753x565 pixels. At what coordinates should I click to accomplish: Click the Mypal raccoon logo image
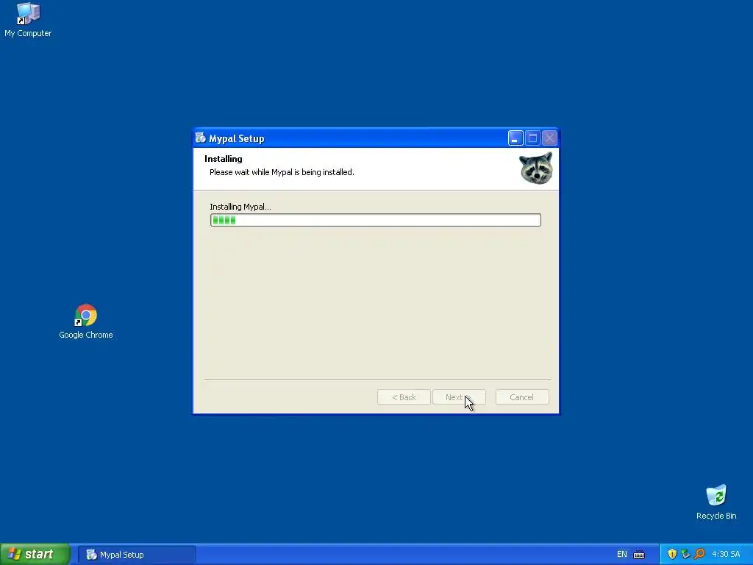(536, 168)
